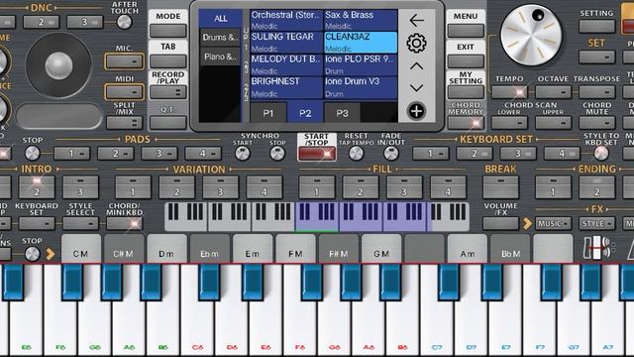634x357 pixels.
Task: Click the MODE button
Action: pyautogui.click(x=168, y=31)
